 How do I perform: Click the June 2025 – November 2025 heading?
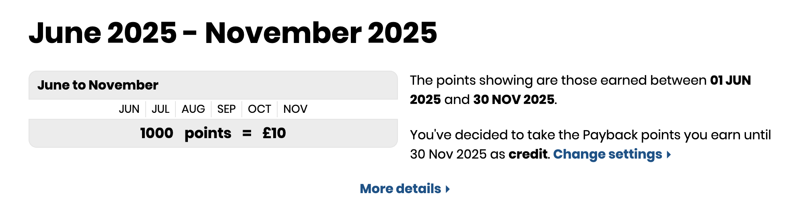coord(233,33)
